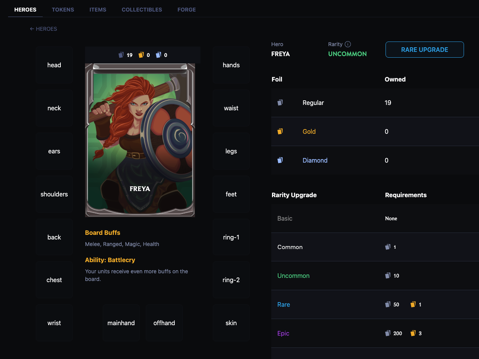Click the Rare Upgrade button

pyautogui.click(x=425, y=50)
